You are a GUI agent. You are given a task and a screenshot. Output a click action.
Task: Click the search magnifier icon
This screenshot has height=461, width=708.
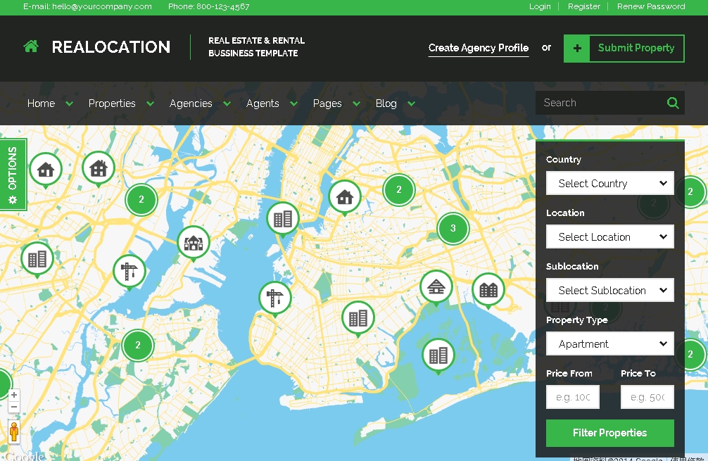(673, 103)
